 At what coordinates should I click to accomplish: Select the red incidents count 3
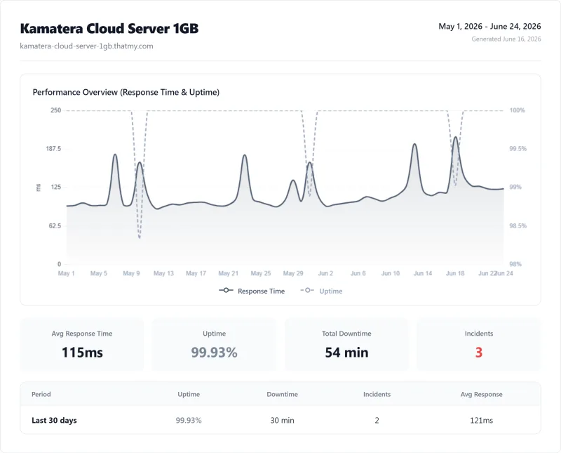(479, 353)
